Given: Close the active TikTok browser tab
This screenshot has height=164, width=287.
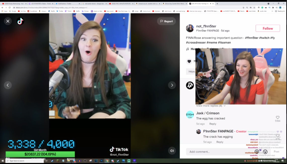Looking at the screenshot, I should point(213,4).
